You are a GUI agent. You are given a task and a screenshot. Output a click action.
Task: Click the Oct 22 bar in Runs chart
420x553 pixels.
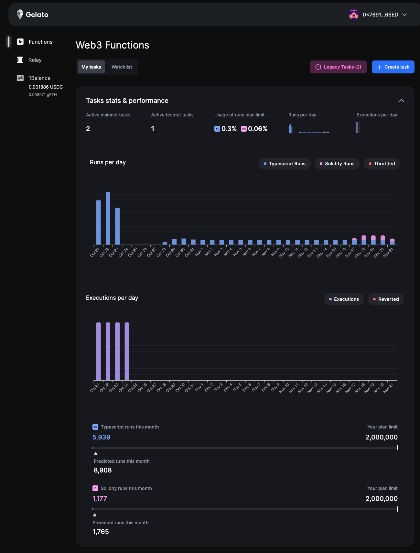click(108, 218)
